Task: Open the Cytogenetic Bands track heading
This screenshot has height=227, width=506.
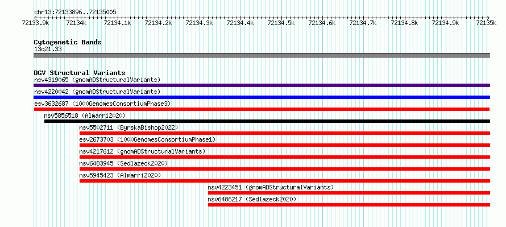Action: 68,42
